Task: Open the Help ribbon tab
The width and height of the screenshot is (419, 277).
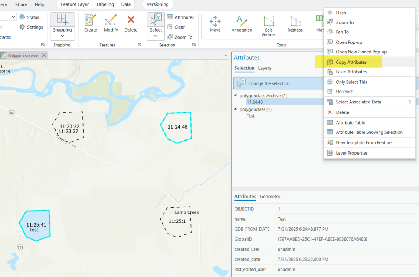Action: tap(40, 4)
